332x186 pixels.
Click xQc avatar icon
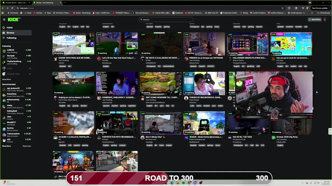[x=4, y=140]
